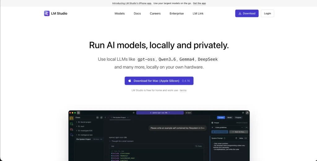The height and width of the screenshot is (161, 317).
Task: Click the 'Gemma4' code label in hero text
Action: (187, 59)
